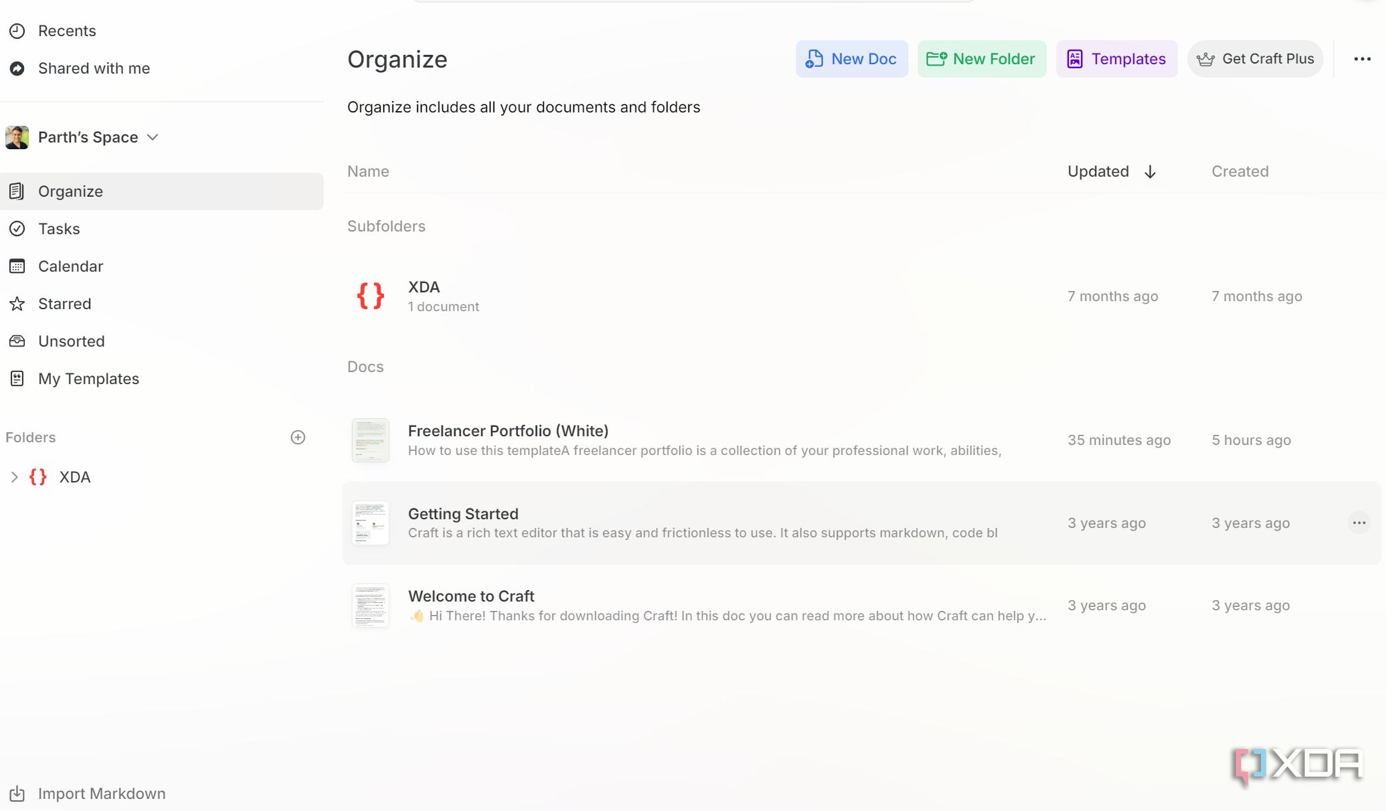The image size is (1386, 811).
Task: Open Freelancer Portfolio (White) document thumbnail
Action: 371,440
